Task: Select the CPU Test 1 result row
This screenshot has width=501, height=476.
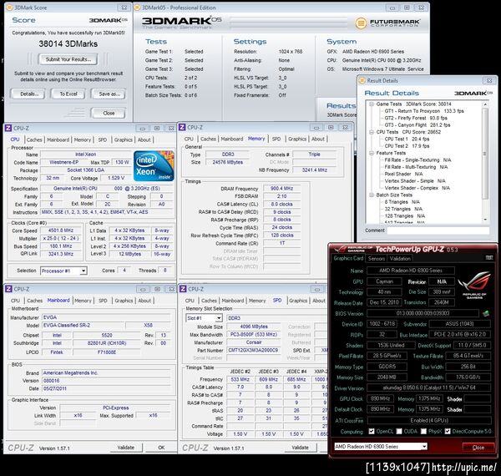Action: coord(407,139)
